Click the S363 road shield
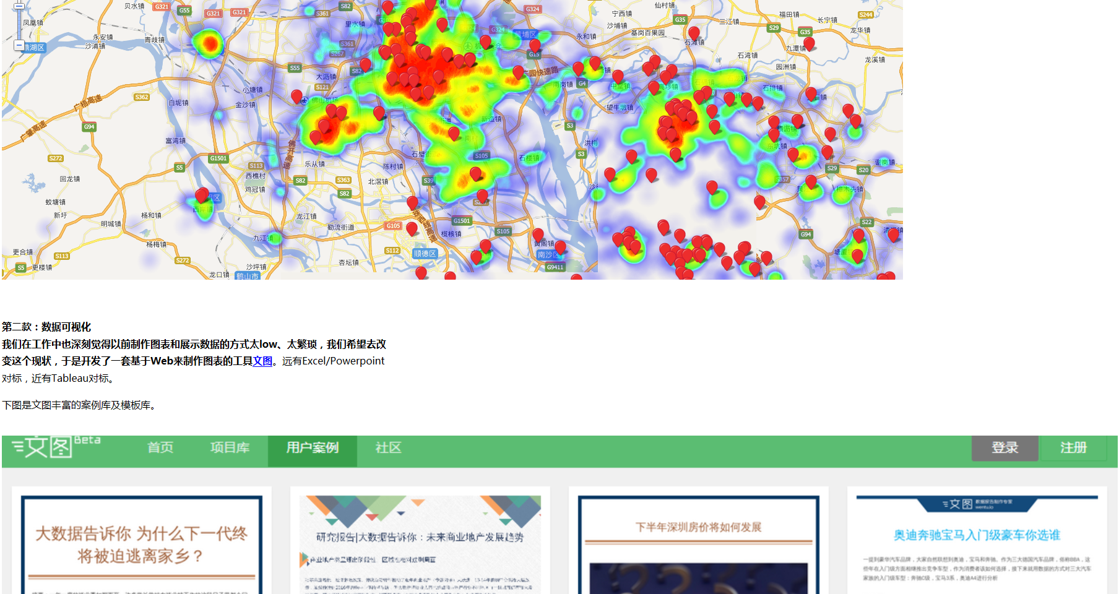The width and height of the screenshot is (1119, 594). tap(343, 180)
